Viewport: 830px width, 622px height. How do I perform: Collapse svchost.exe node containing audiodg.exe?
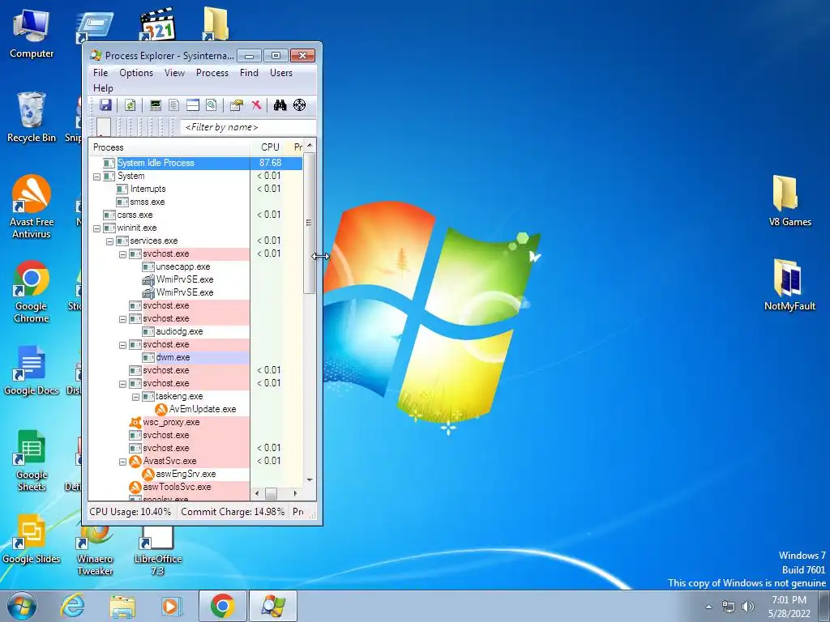pyautogui.click(x=123, y=319)
